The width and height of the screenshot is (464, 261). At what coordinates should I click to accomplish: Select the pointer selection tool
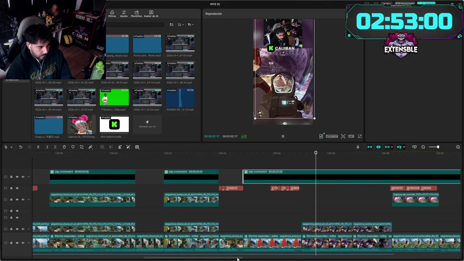click(6, 147)
